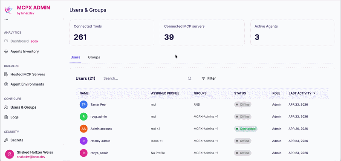
Task: Click royg_admin's green avatar
Action: 84,117
